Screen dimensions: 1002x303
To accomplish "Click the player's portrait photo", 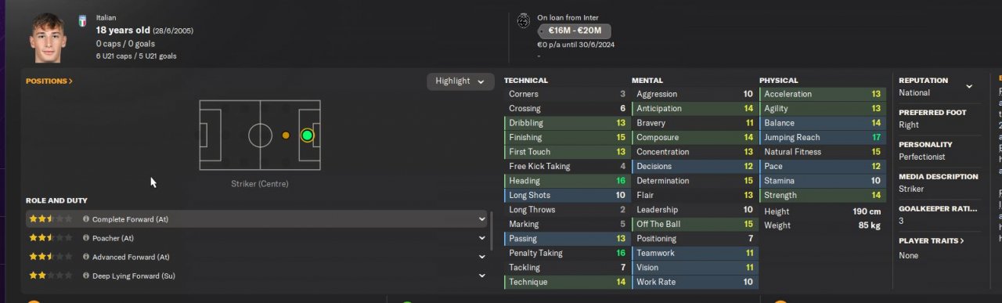I will 49,37.
